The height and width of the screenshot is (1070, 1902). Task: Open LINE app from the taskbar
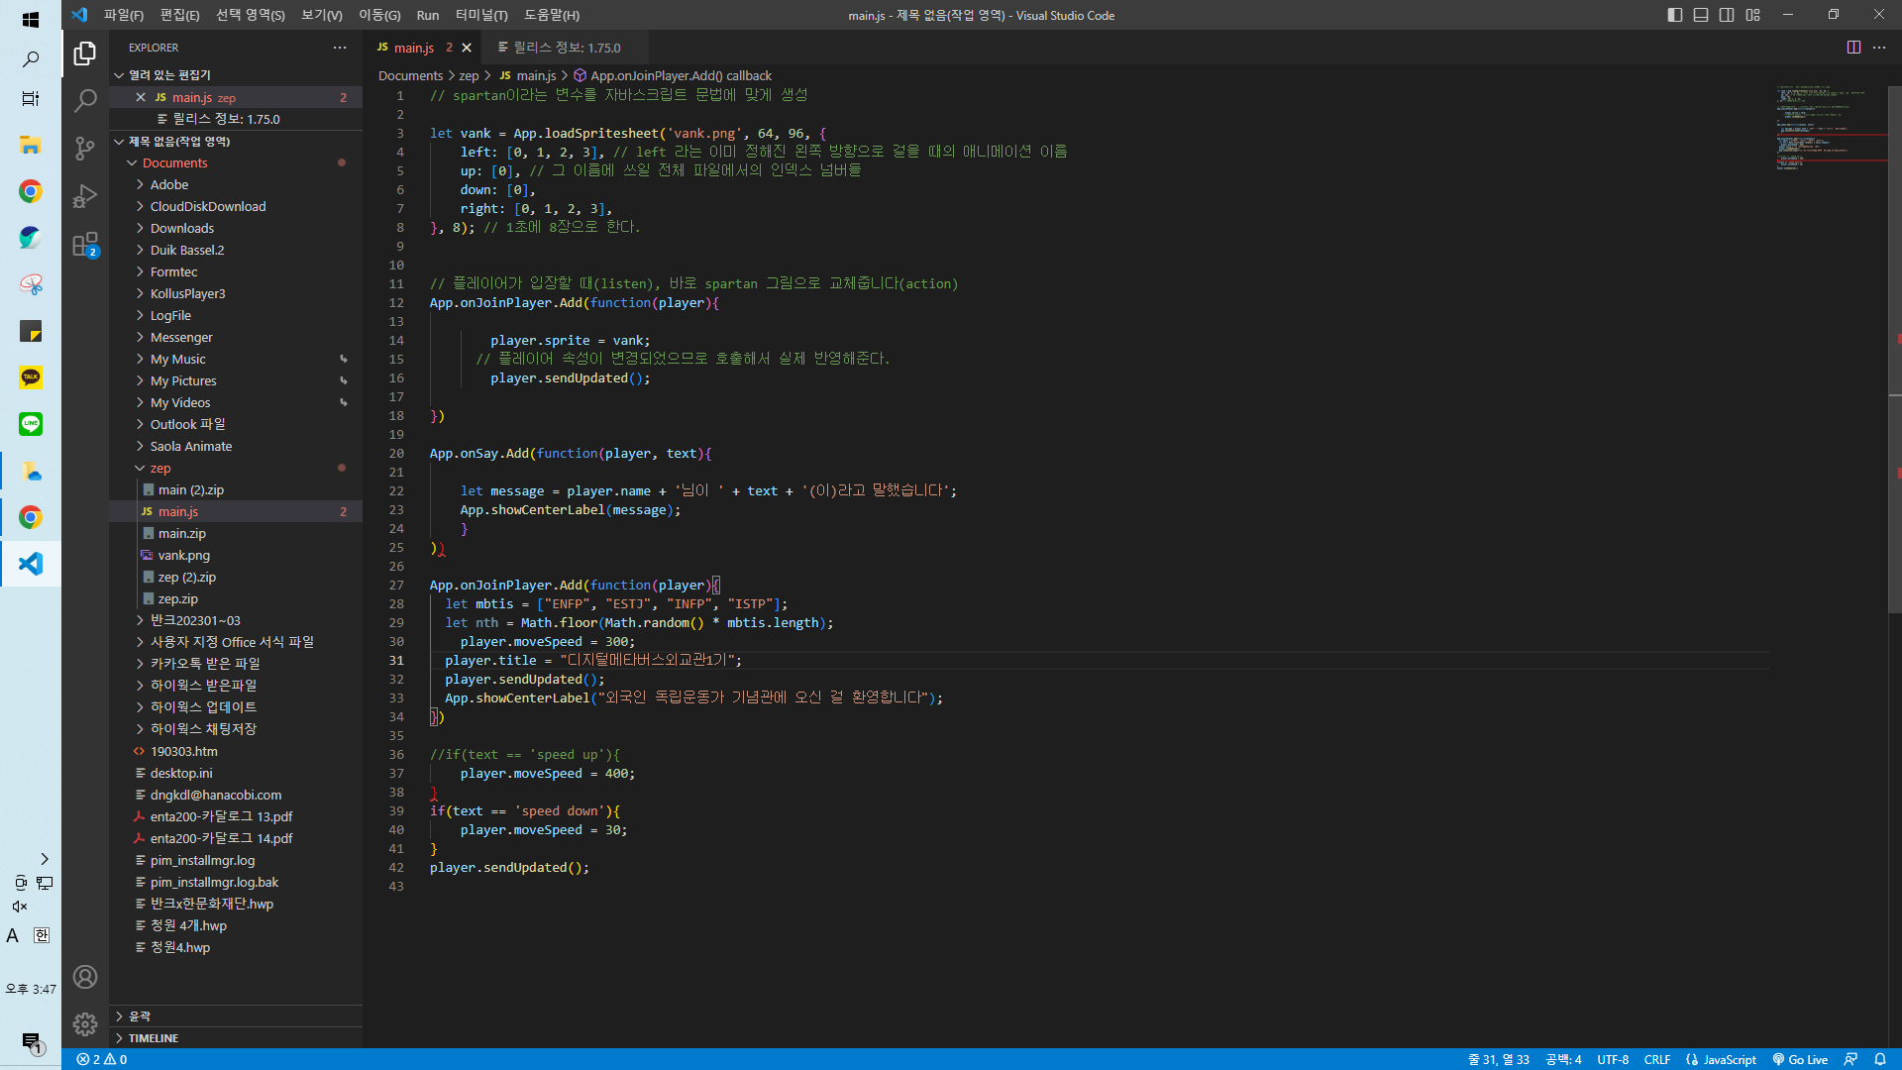pos(31,424)
